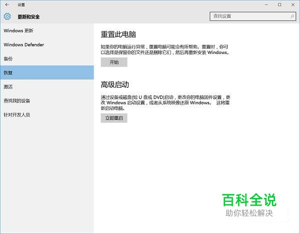Maximize the settings window
Viewport: 300px width, 234px height.
pos(279,4)
